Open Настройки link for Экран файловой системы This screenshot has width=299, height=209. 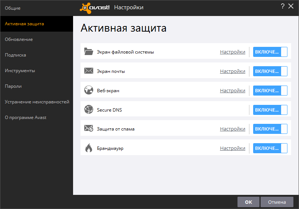coord(232,52)
